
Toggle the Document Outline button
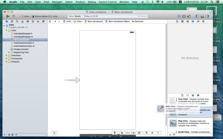pos(54,133)
